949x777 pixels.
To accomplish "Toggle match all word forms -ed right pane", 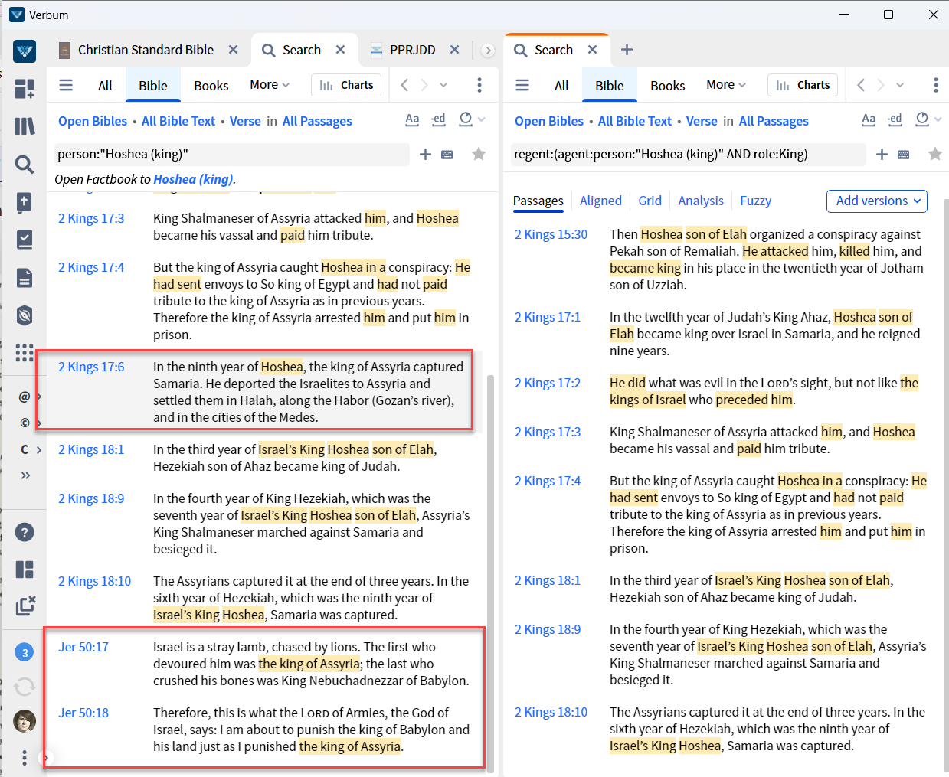I will pos(895,119).
